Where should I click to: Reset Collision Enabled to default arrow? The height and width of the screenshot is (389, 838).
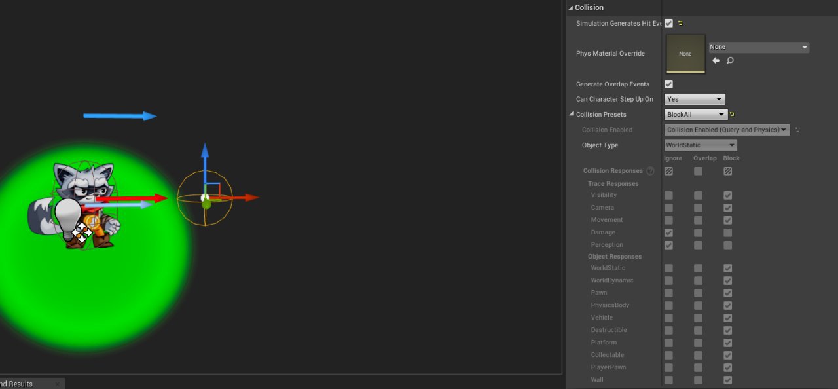[797, 130]
